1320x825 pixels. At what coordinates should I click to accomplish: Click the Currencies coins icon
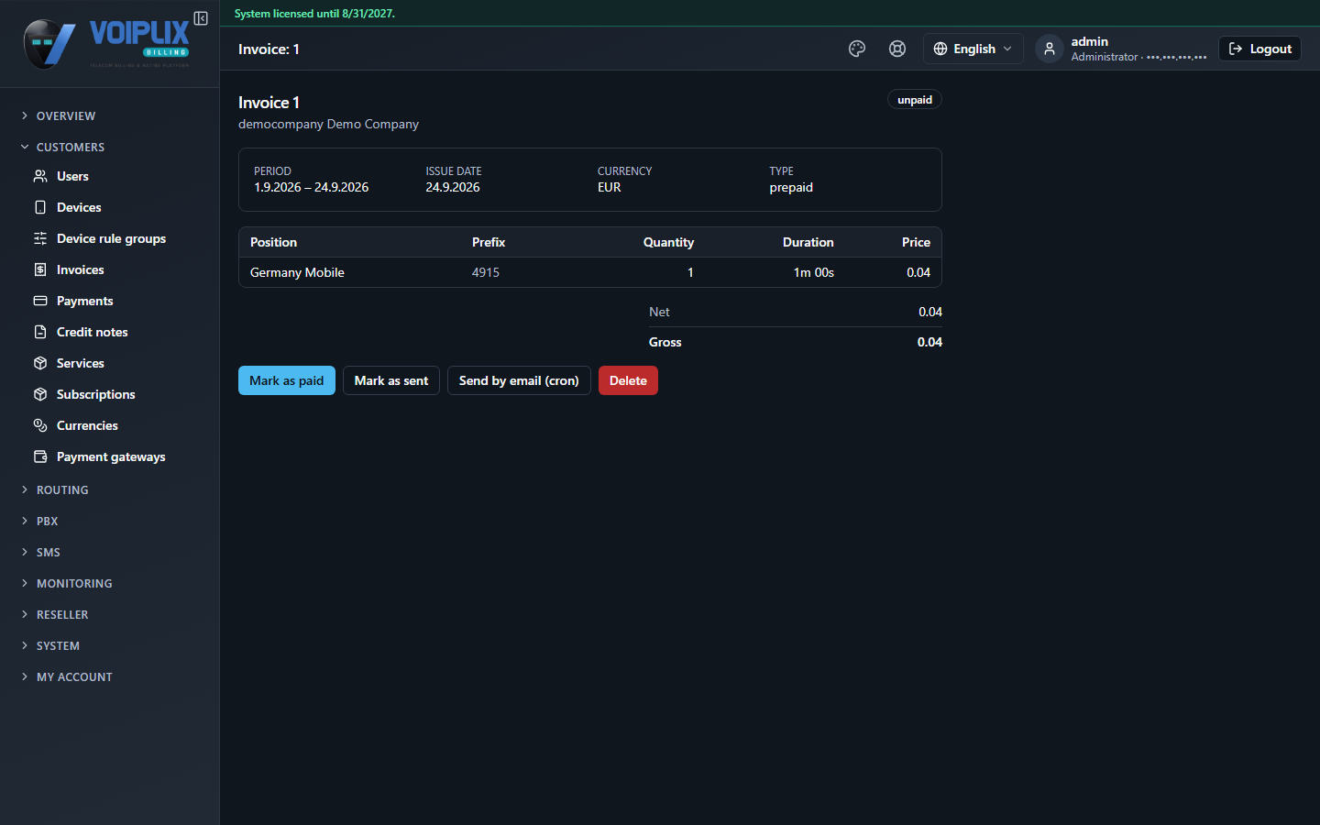pyautogui.click(x=40, y=425)
